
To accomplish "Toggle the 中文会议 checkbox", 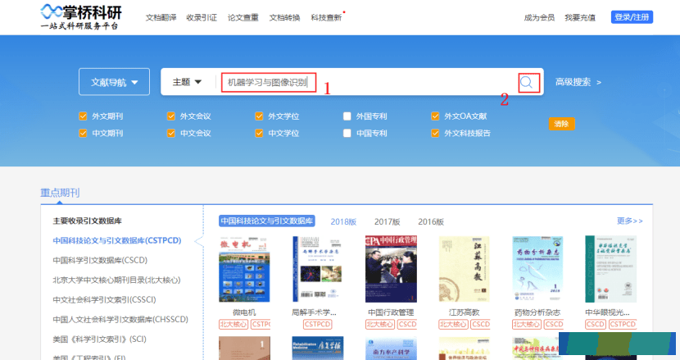I will pyautogui.click(x=171, y=133).
